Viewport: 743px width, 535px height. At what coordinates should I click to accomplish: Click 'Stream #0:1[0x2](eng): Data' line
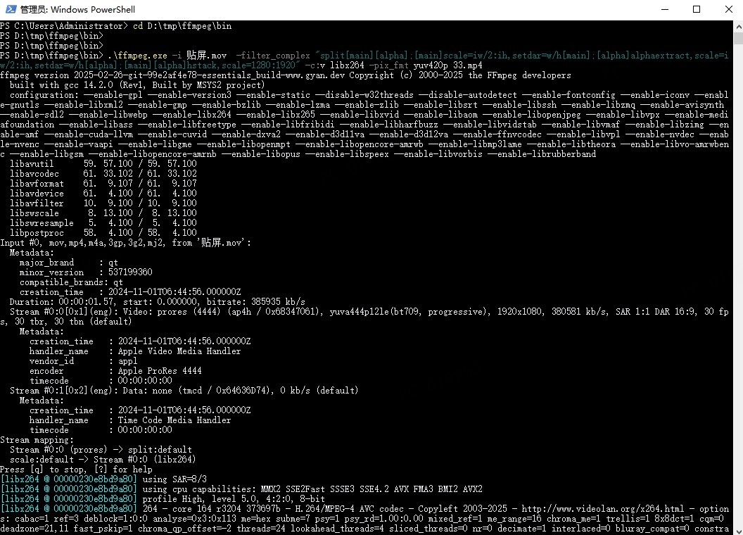(x=184, y=391)
